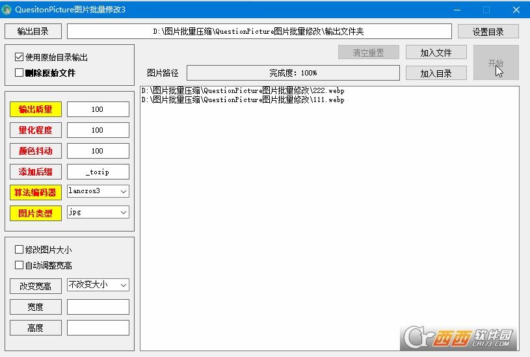This screenshot has width=530, height=357.
Task: Click the 量化程度 button
Action: pos(36,130)
